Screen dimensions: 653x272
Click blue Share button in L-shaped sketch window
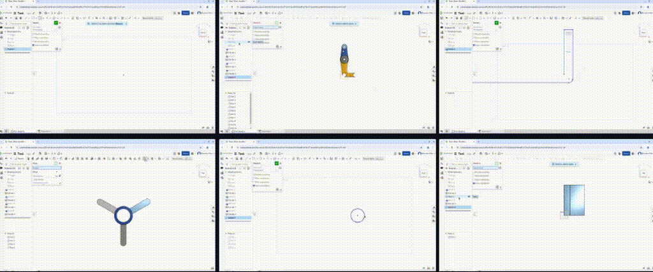626,12
